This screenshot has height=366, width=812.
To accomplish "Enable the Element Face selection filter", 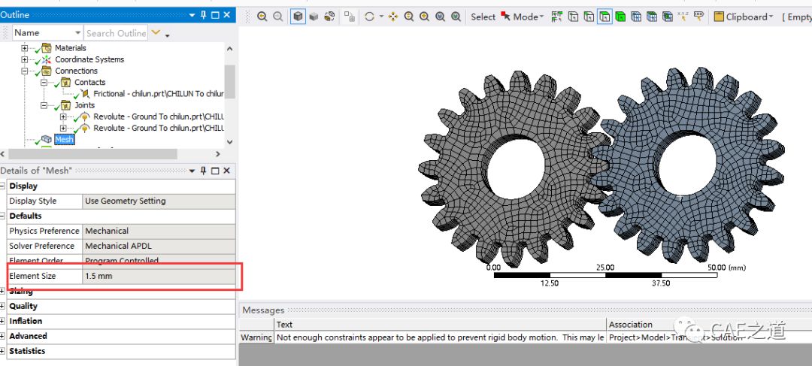I will click(652, 17).
